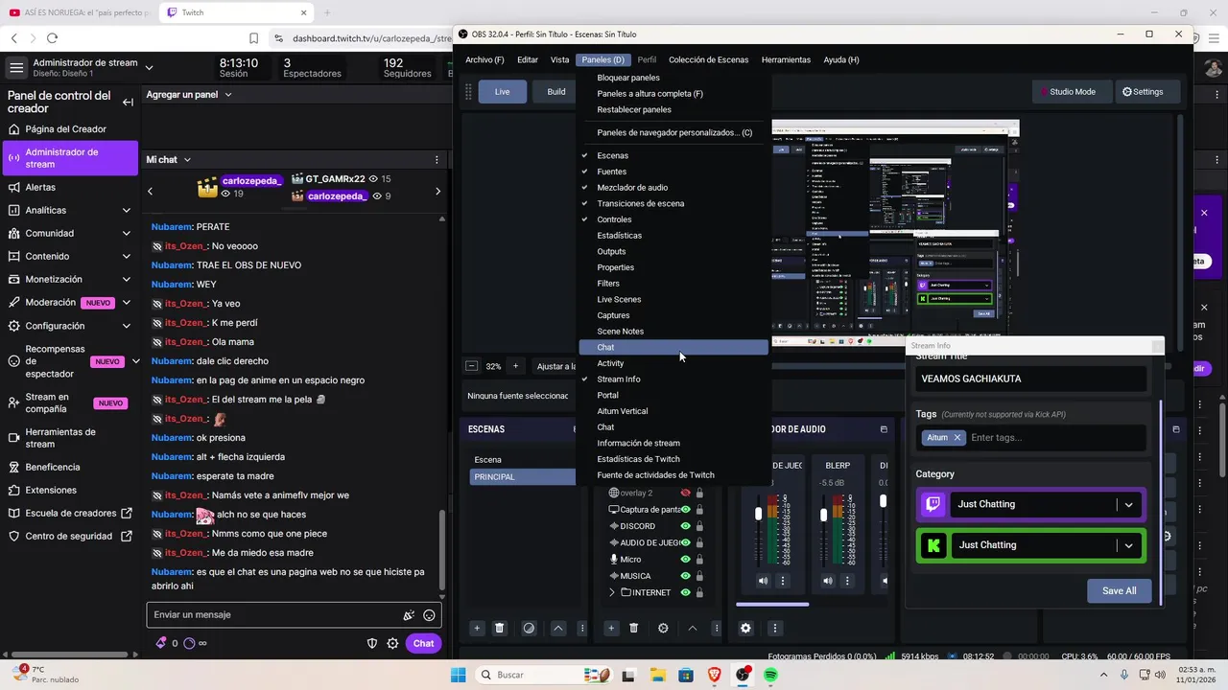This screenshot has height=690, width=1228.
Task: Reload the browser page
Action: [52, 38]
